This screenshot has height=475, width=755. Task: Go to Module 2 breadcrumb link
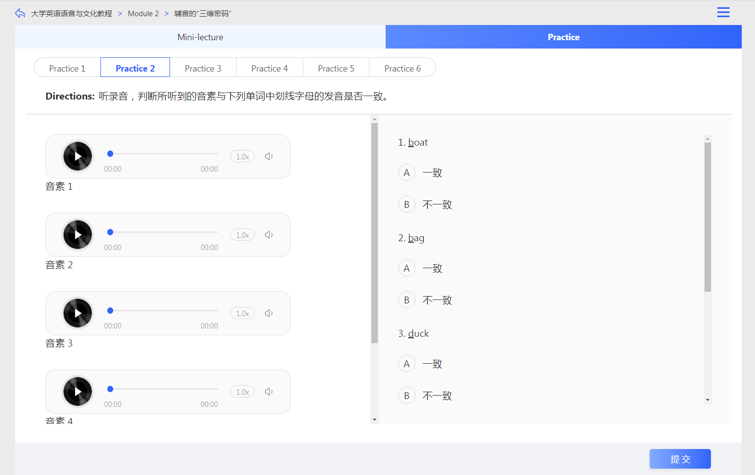(x=143, y=14)
